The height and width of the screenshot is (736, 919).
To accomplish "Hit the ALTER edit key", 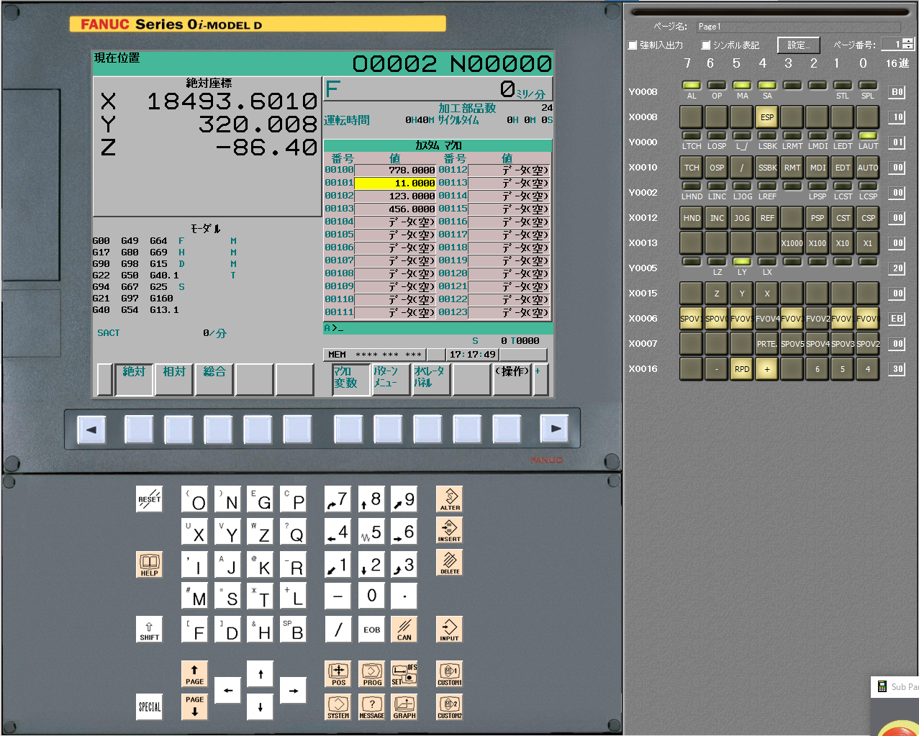I will tap(449, 499).
